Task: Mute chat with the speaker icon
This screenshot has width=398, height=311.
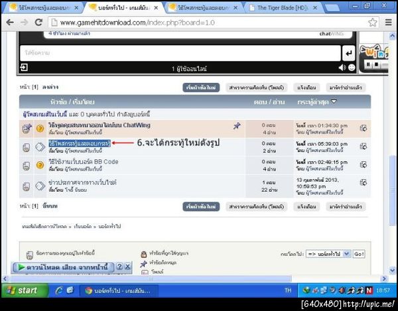Action: (x=342, y=68)
